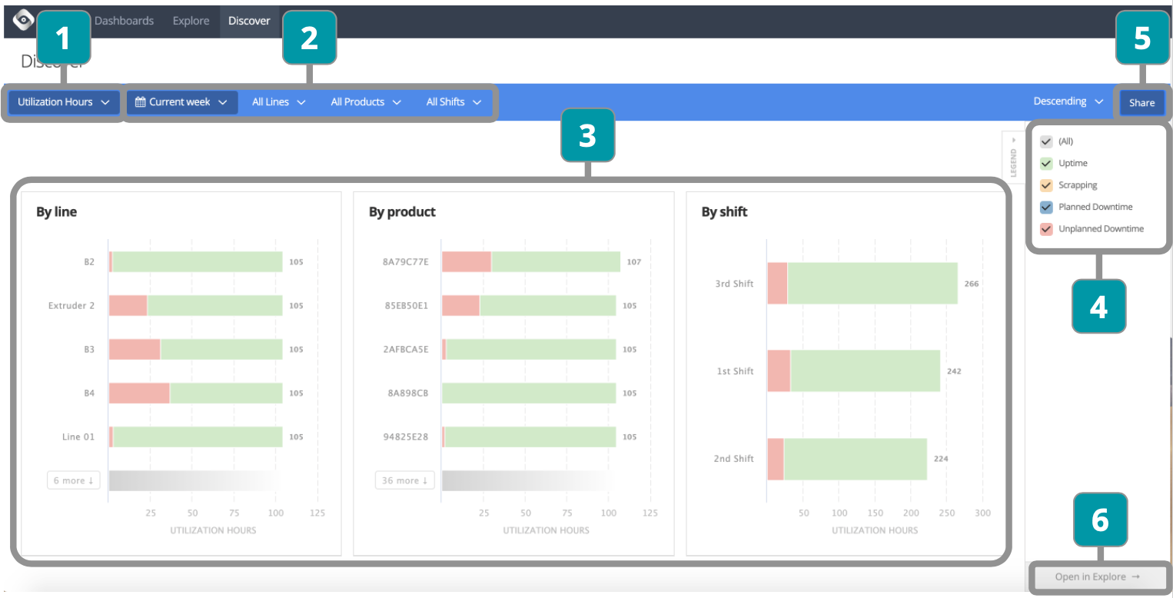Uncheck Planned Downtime in the legend
Screen dimensions: 1173x598
(x=1045, y=207)
